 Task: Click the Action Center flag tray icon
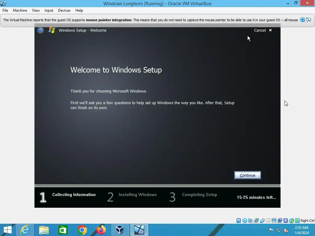[x=271, y=230]
